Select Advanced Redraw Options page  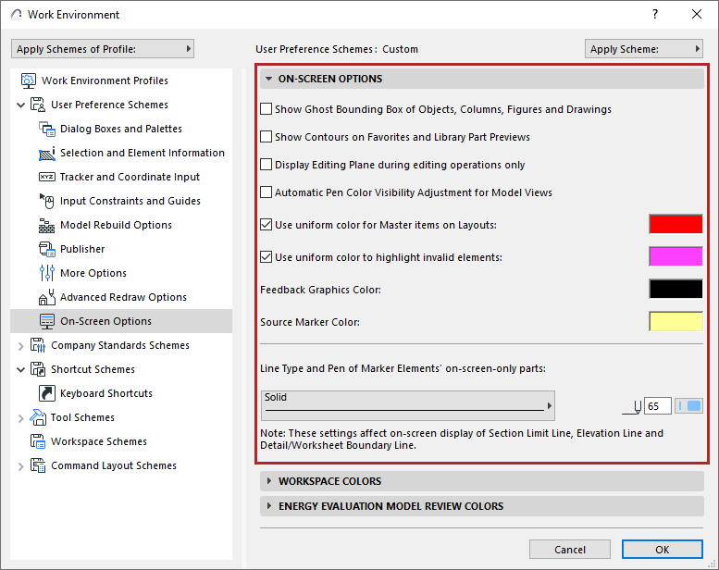click(123, 297)
